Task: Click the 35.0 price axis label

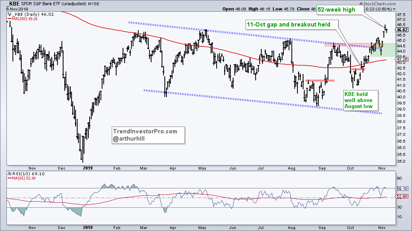Action: pyautogui.click(x=401, y=161)
